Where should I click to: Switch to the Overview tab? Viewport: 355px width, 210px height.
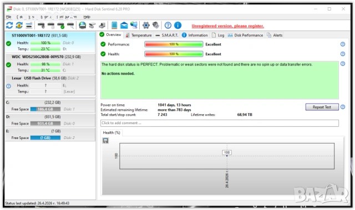pyautogui.click(x=110, y=34)
